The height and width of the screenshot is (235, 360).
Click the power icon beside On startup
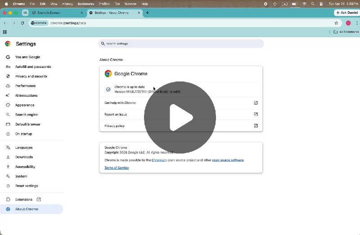tap(8, 134)
